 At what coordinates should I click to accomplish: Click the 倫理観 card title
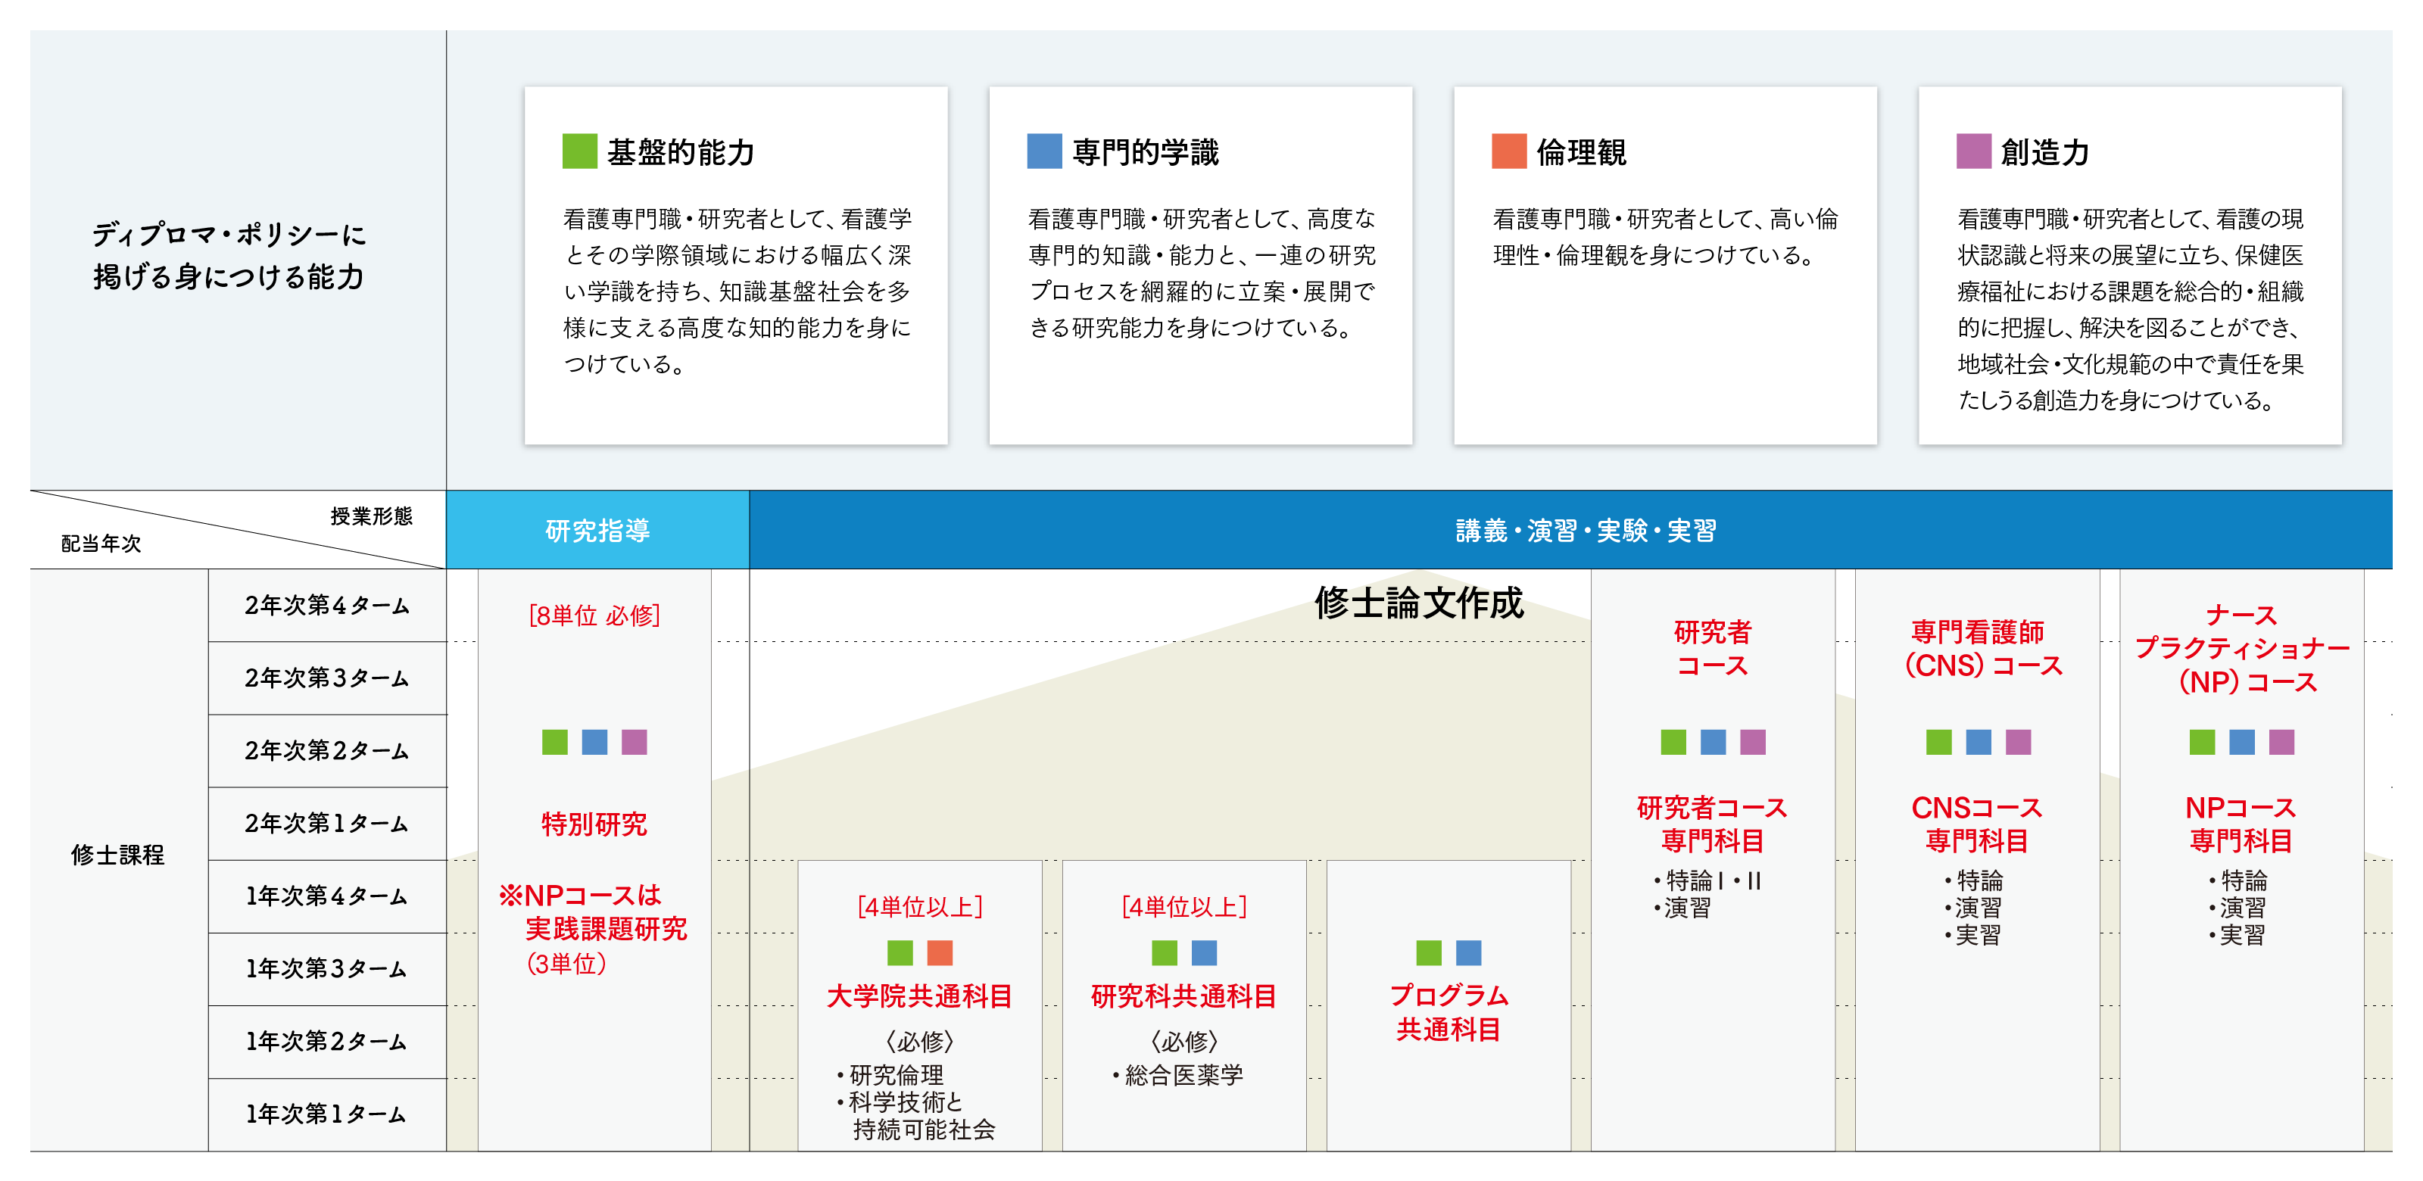click(1580, 152)
